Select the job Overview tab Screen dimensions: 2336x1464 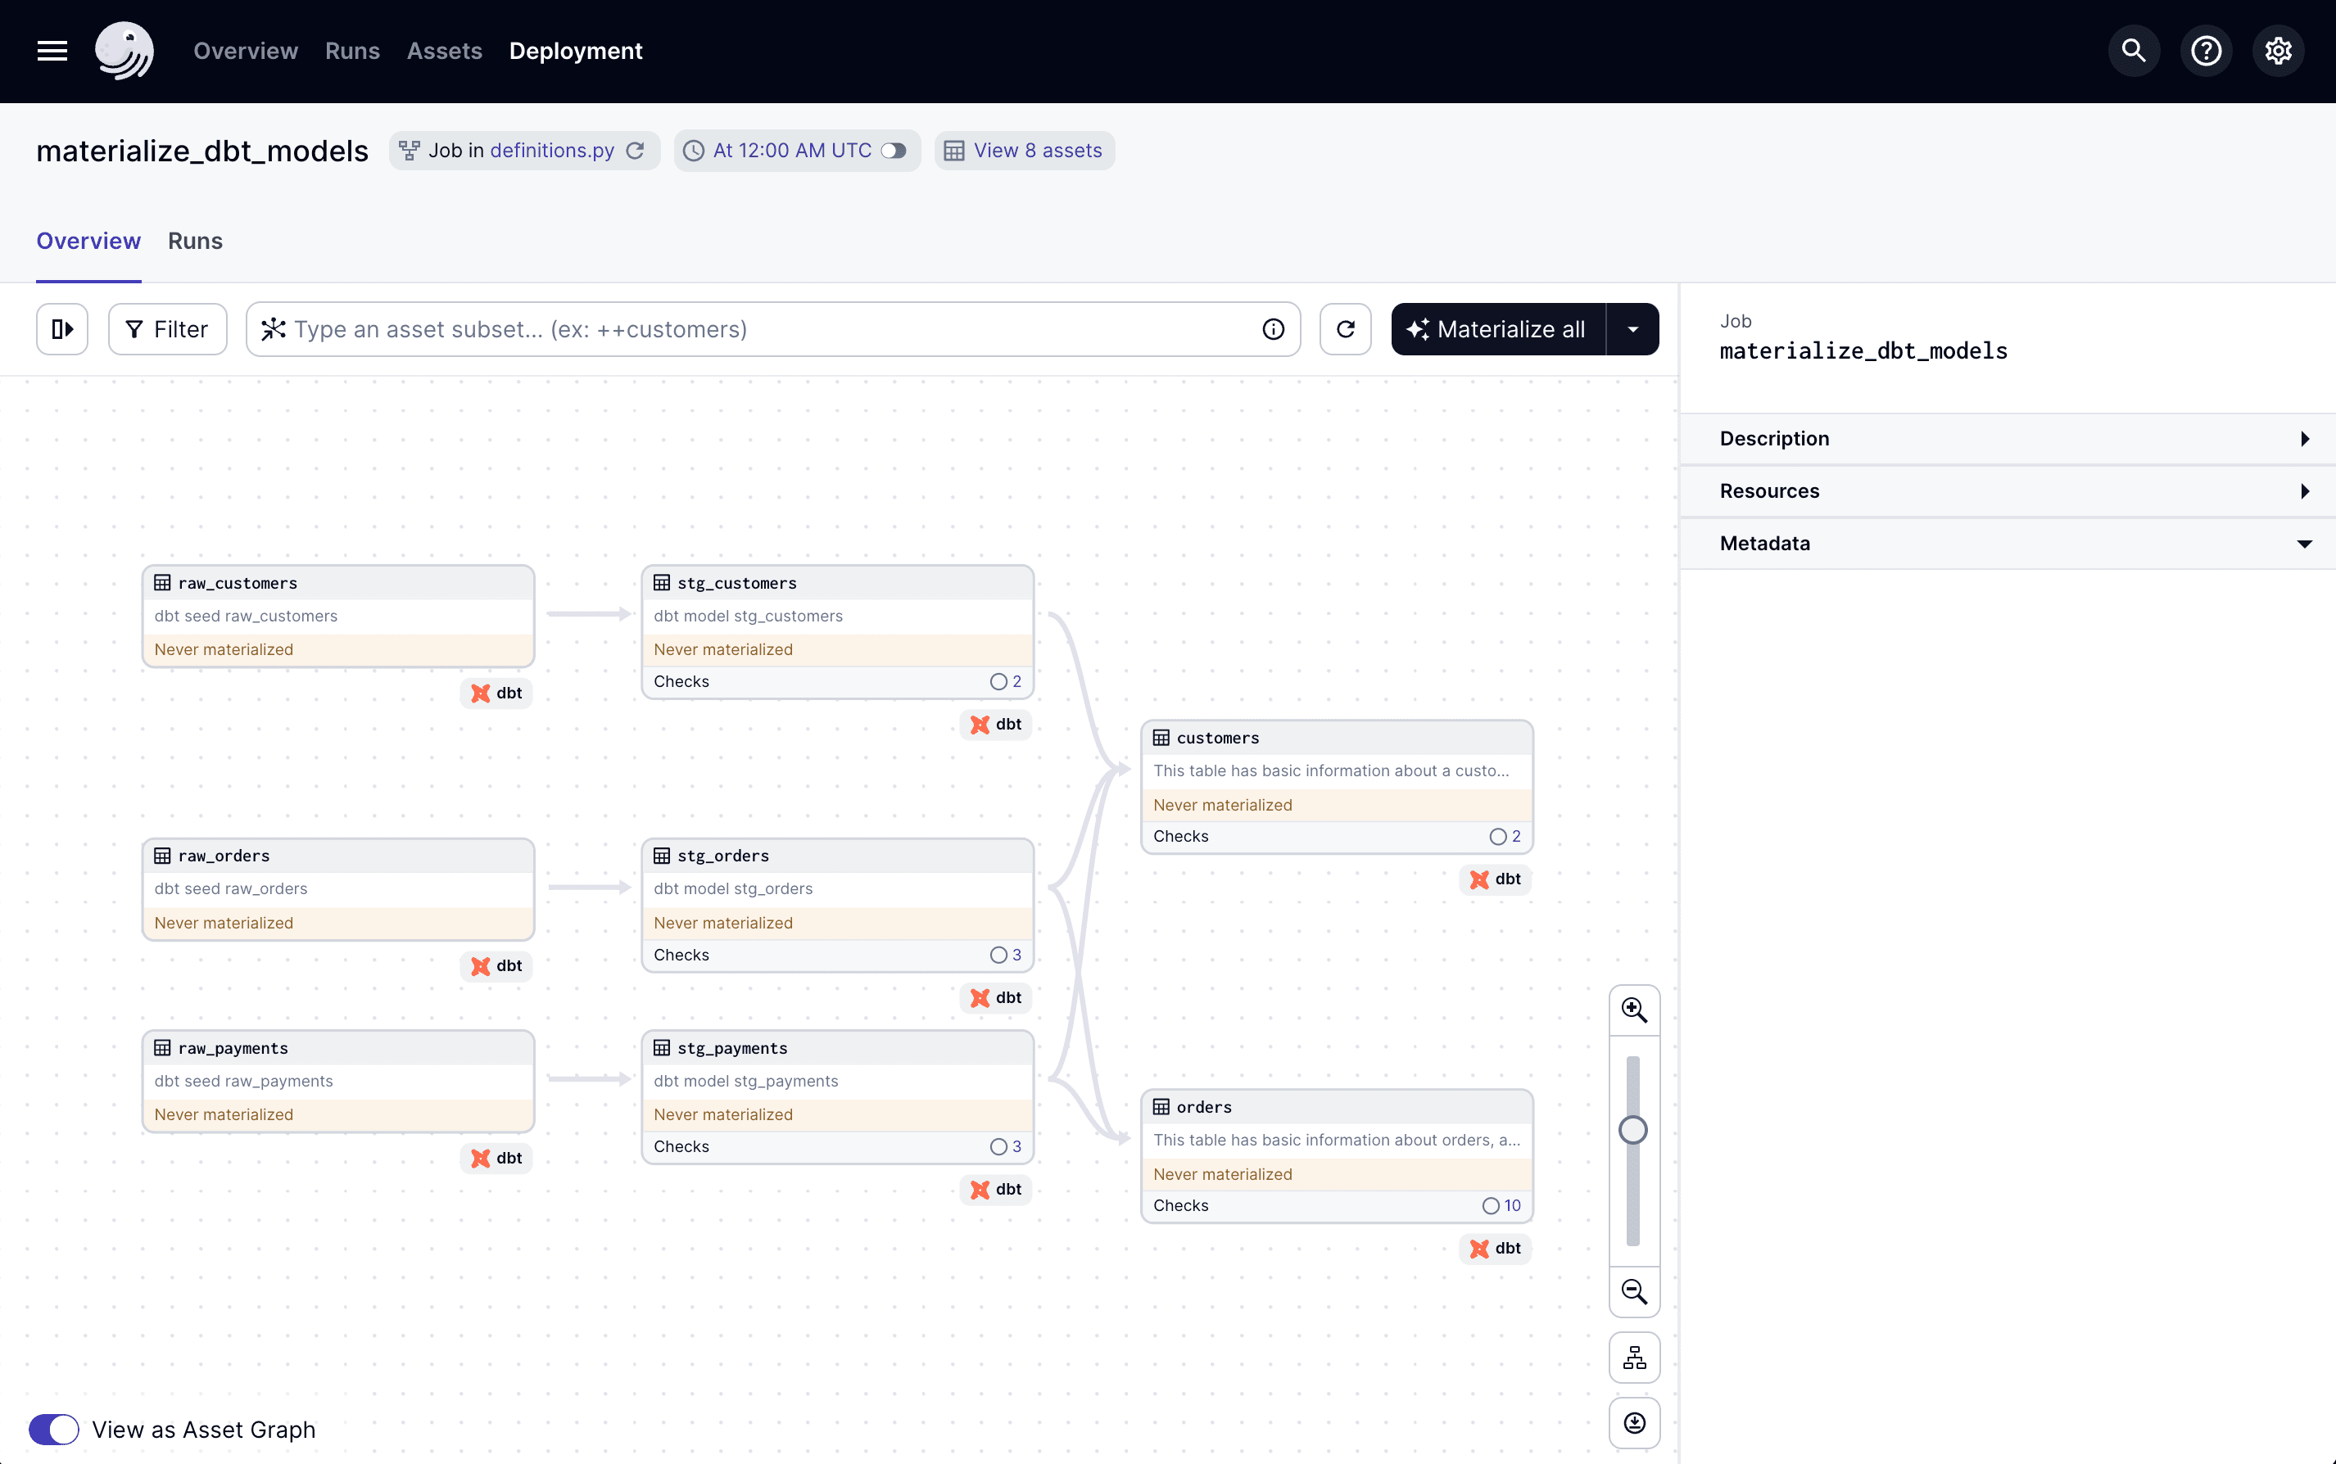point(88,241)
